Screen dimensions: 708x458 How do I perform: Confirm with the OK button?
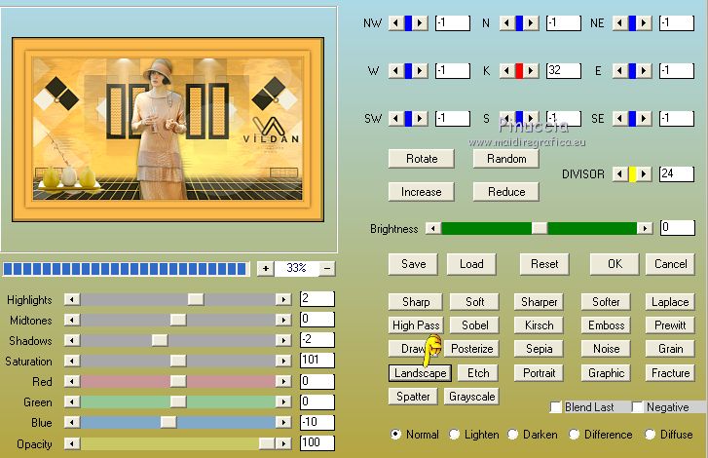tap(615, 264)
